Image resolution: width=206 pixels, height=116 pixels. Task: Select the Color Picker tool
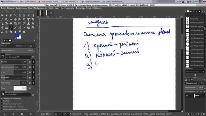pyautogui.click(x=2, y=19)
